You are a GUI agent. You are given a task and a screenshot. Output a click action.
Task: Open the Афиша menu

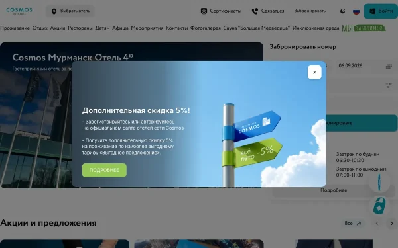(x=120, y=28)
